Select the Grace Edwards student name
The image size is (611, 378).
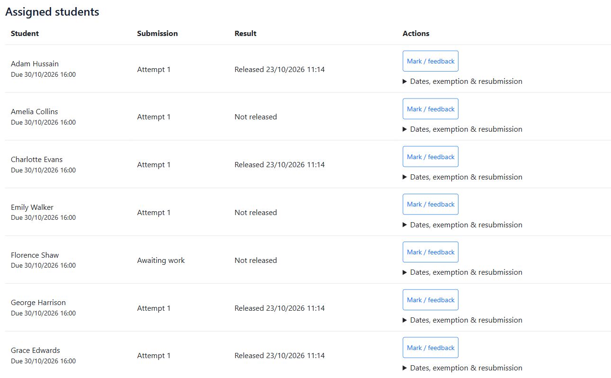pyautogui.click(x=36, y=351)
